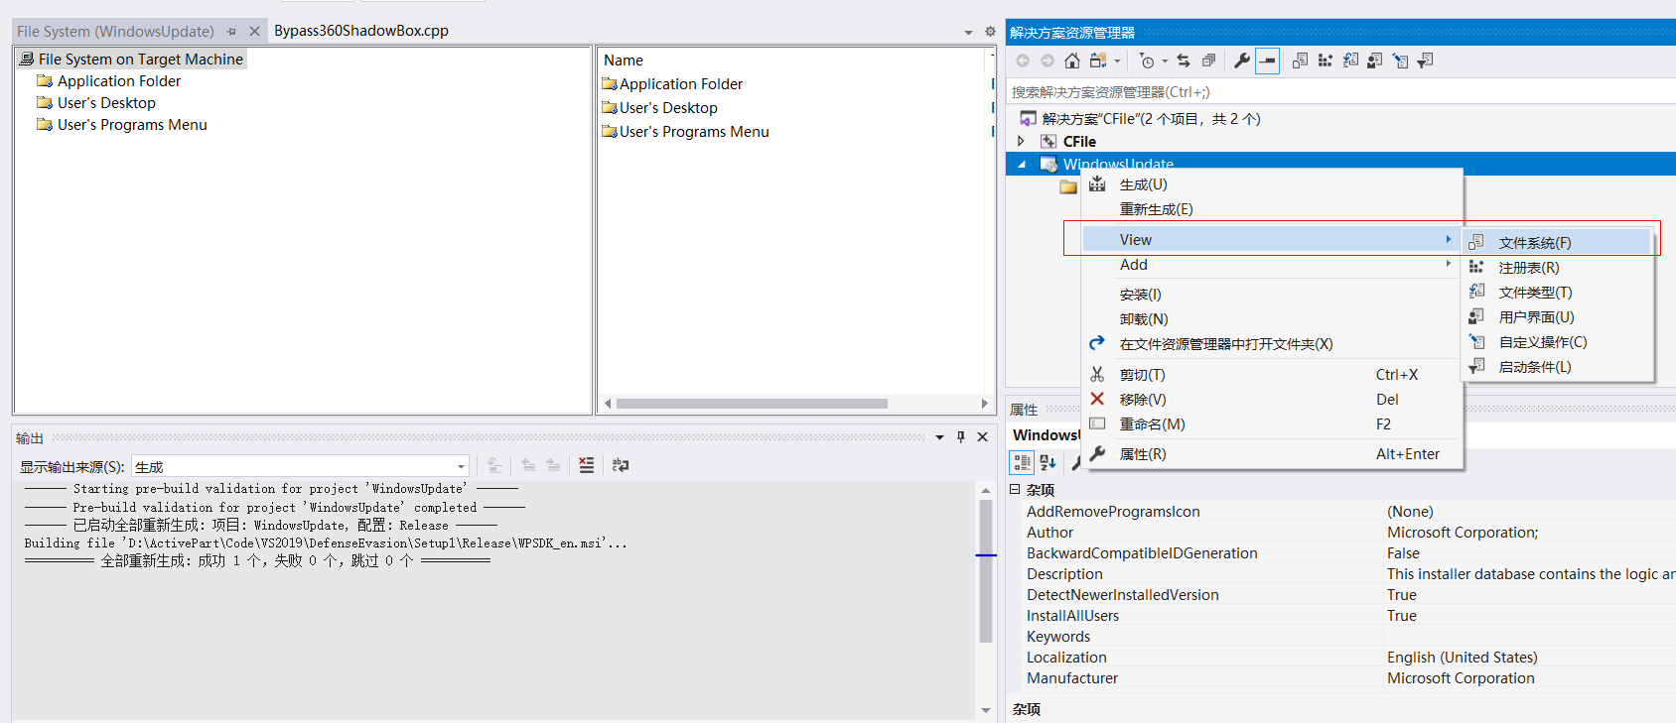Screen dimensions: 1676x723
Task: Toggle Preview Selected Items in Solution Explorer
Action: [x=1268, y=60]
